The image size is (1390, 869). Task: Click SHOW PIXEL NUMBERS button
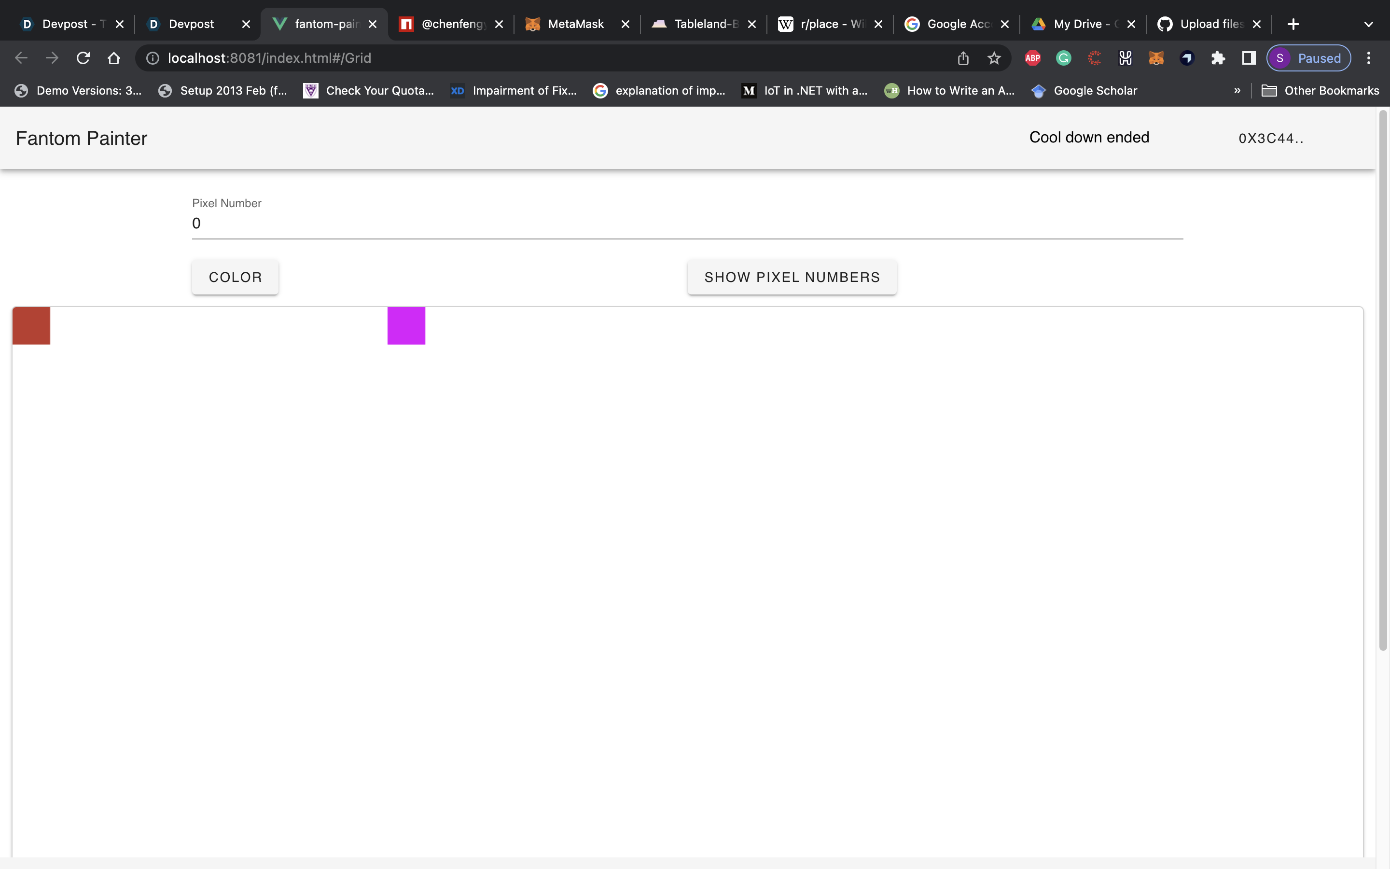point(792,277)
